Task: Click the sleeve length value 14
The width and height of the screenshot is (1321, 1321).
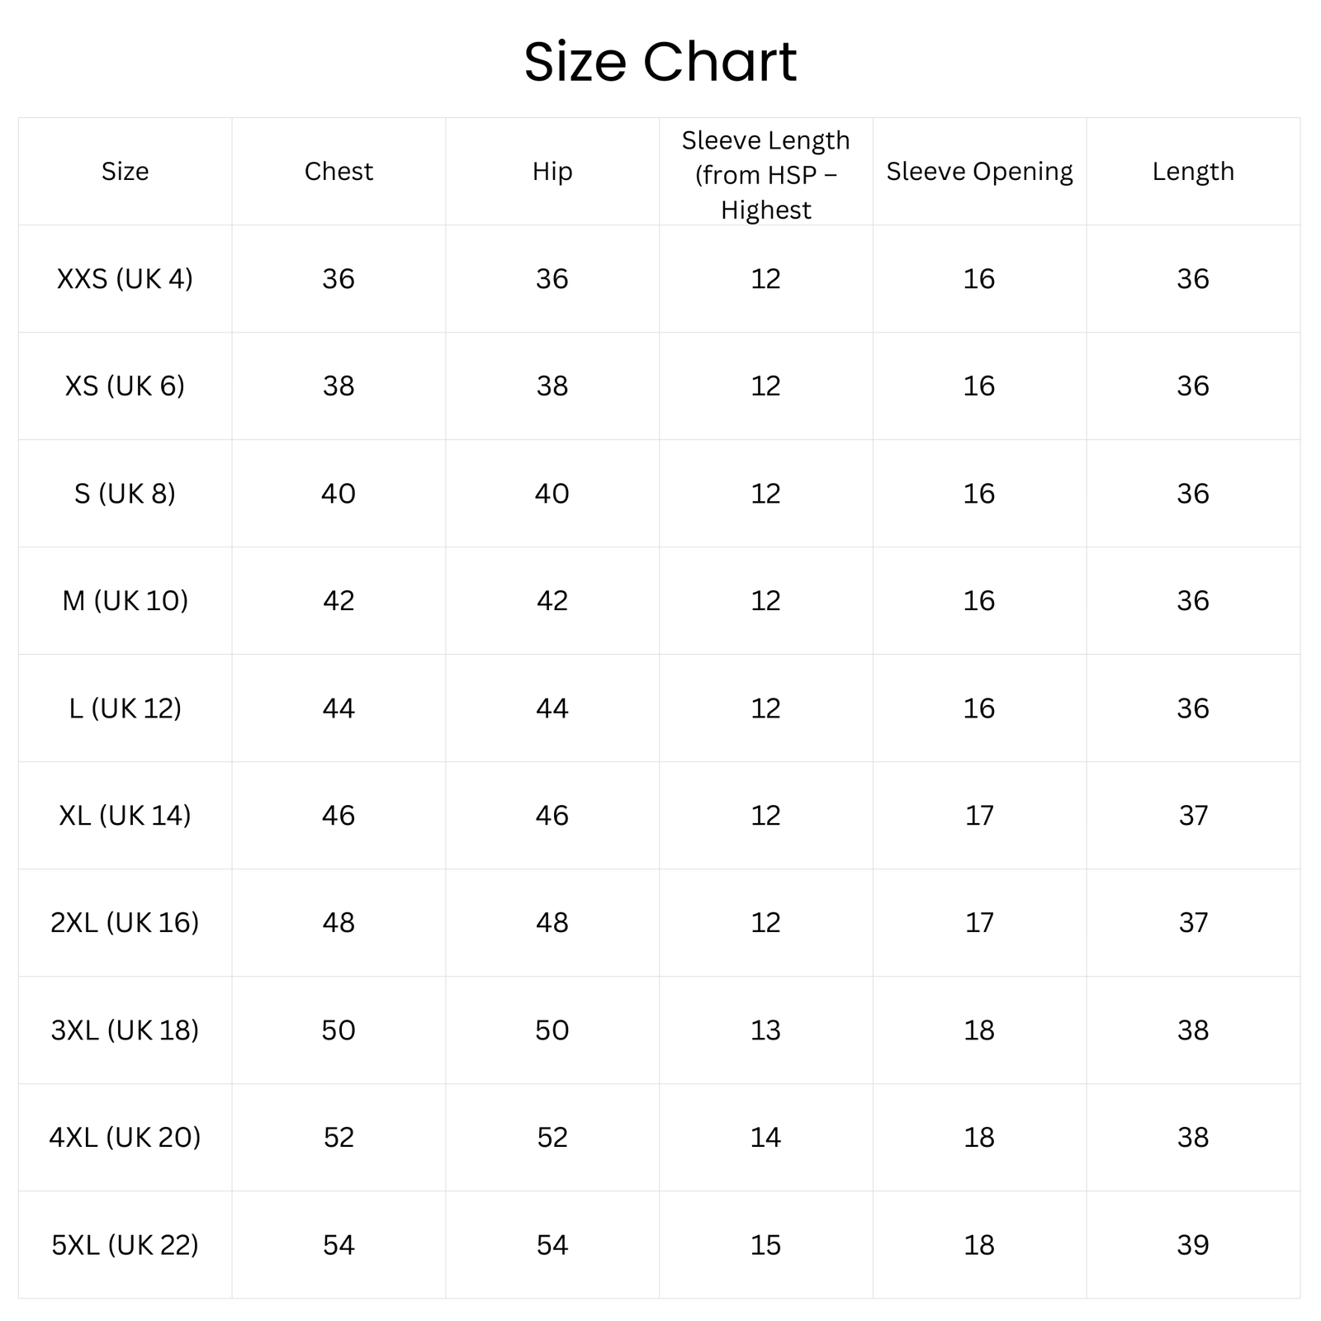Action: [x=765, y=1138]
